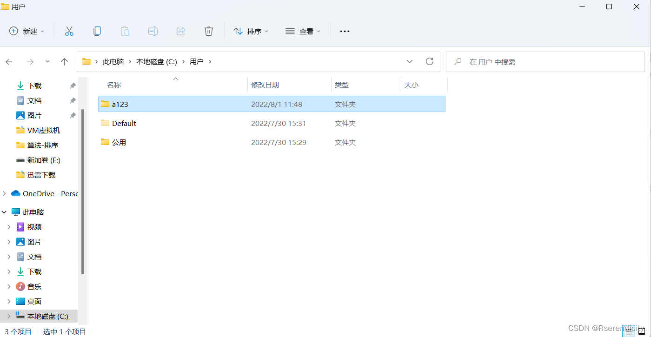
Task: Select the 公用 folder
Action: pyautogui.click(x=272, y=142)
